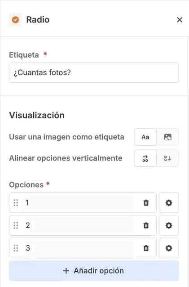Click drag handle of option 2
The height and width of the screenshot is (287, 189).
(16, 225)
